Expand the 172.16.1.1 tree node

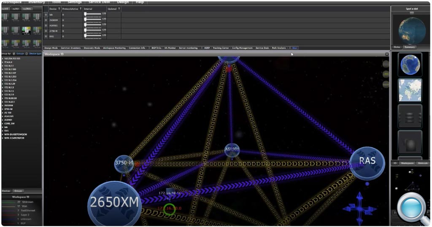click(3, 66)
